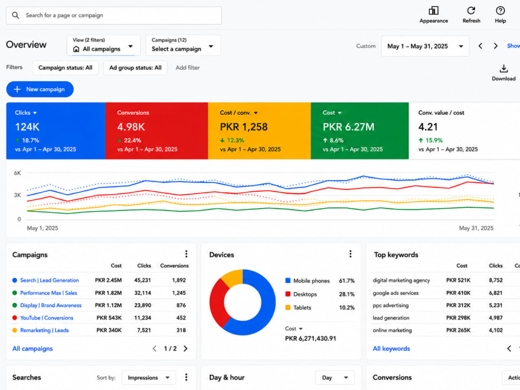
Task: Click yellow dot beside Remarketing | Leads
Action: click(15, 330)
